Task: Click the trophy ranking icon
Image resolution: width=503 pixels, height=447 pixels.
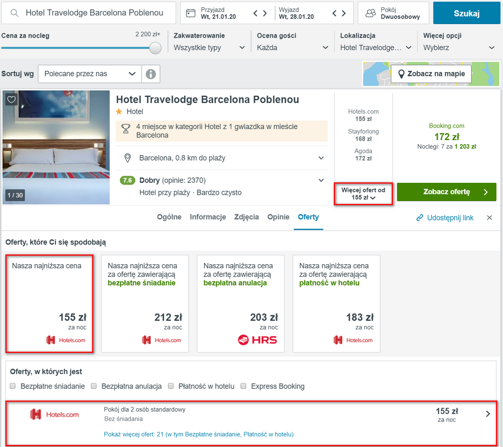Action: (x=126, y=129)
